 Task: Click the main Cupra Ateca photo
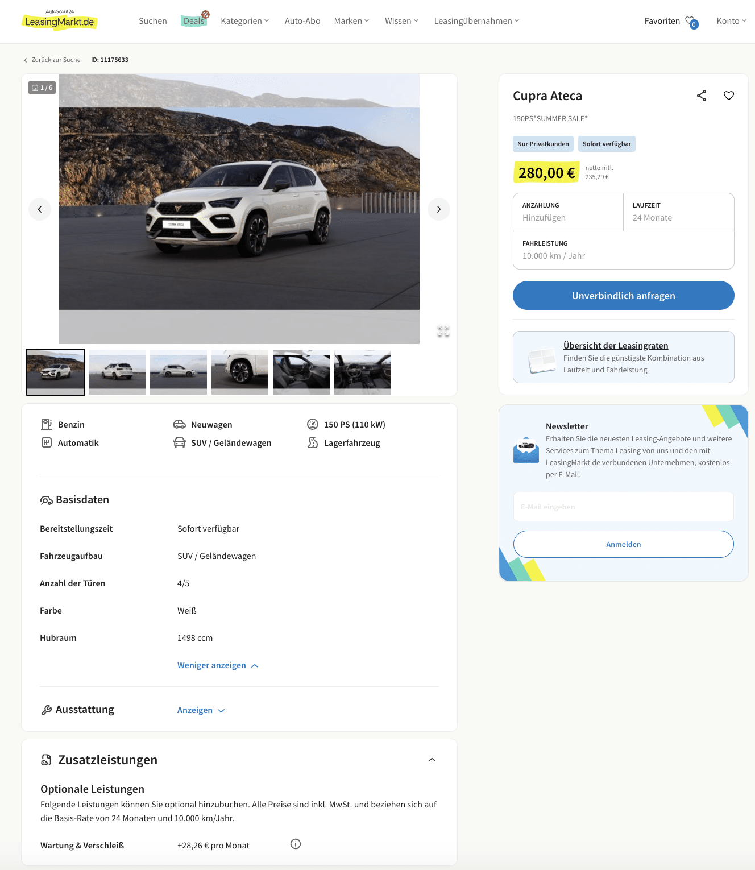[x=239, y=209]
